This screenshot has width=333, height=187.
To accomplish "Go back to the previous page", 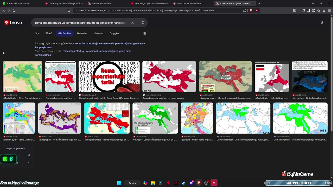I will coord(4,10).
